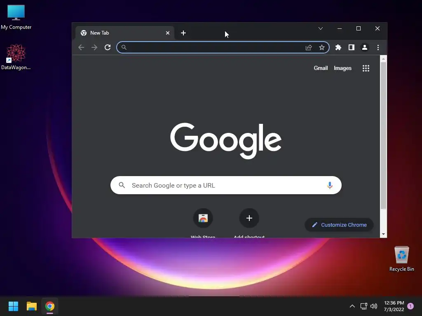Minimize the Chrome window
This screenshot has height=316, width=422.
tap(340, 28)
